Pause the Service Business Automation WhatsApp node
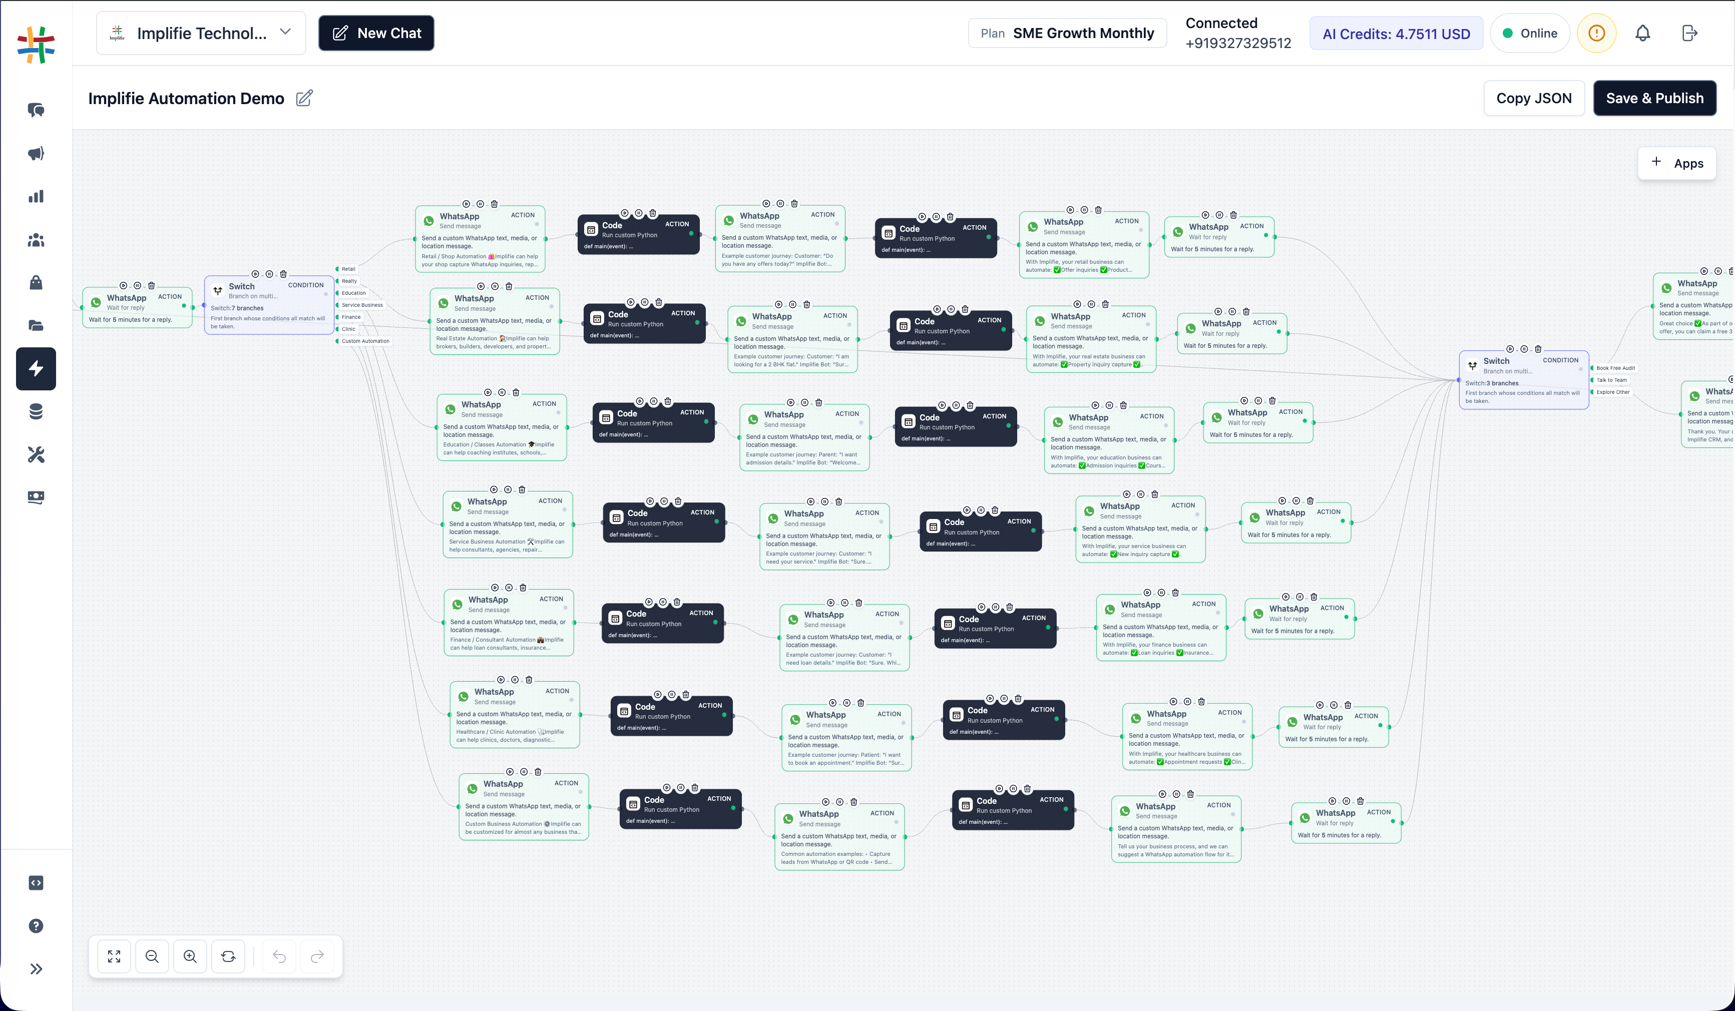 click(508, 490)
